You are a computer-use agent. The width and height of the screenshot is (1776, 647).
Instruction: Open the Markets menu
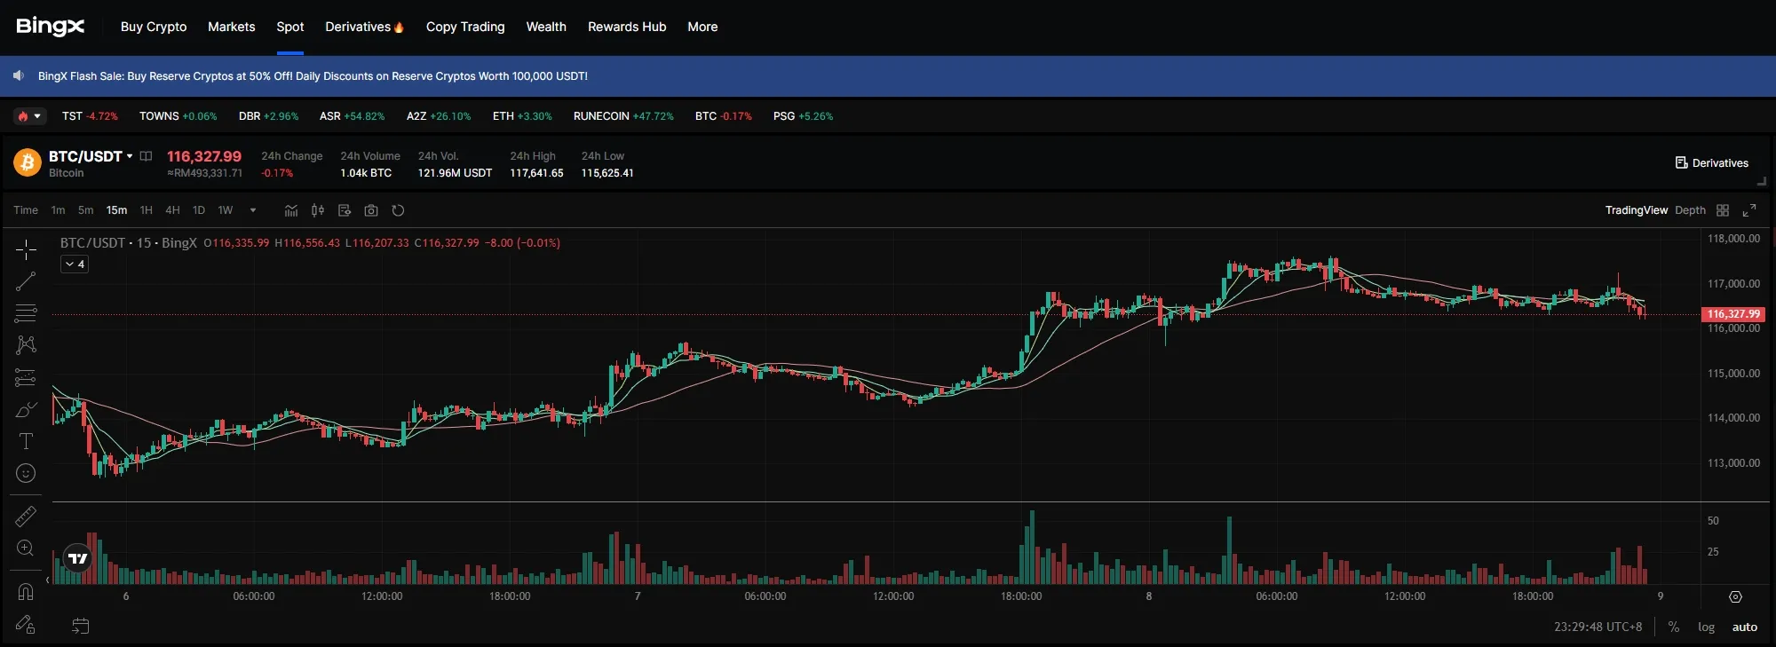click(231, 27)
